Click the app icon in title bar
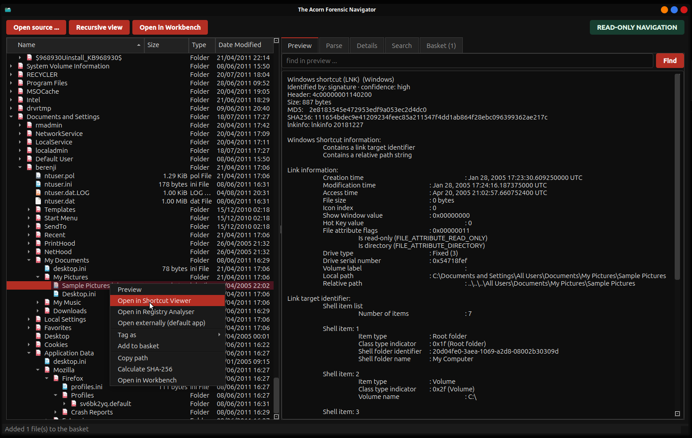The image size is (692, 438). coord(8,9)
